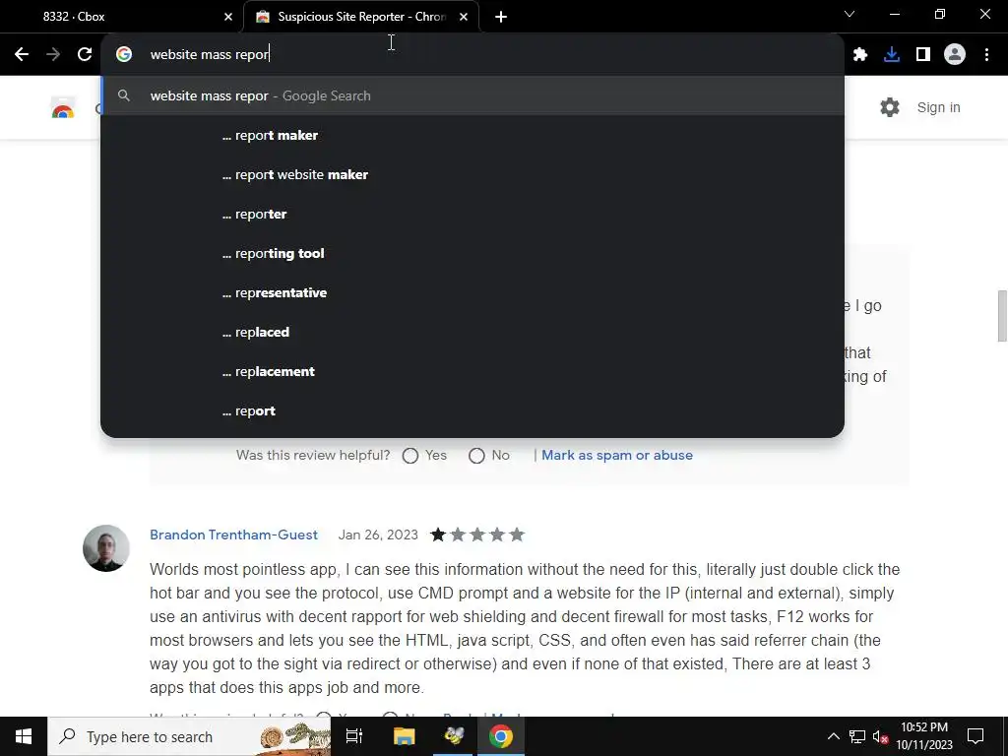1008x756 pixels.
Task: Choose the plain '... report' suggestion
Action: pyautogui.click(x=472, y=410)
